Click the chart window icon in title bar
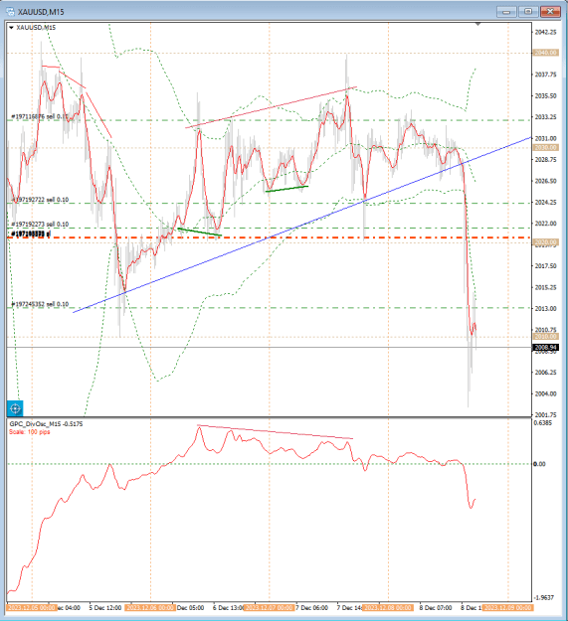 [x=10, y=12]
